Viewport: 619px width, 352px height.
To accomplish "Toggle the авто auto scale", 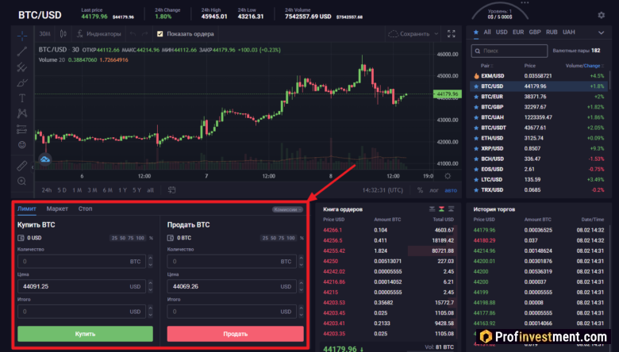I will (x=451, y=190).
